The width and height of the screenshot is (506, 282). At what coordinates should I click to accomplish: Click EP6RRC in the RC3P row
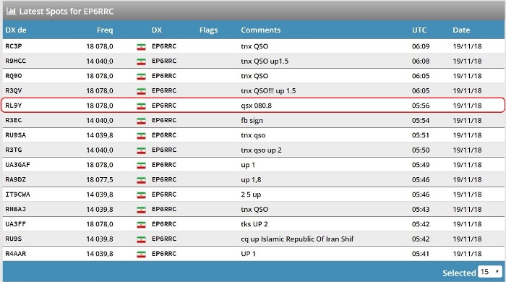[x=164, y=46]
